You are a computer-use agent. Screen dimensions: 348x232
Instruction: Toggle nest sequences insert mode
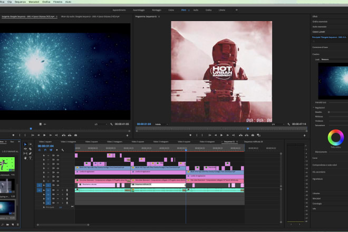tap(40, 150)
